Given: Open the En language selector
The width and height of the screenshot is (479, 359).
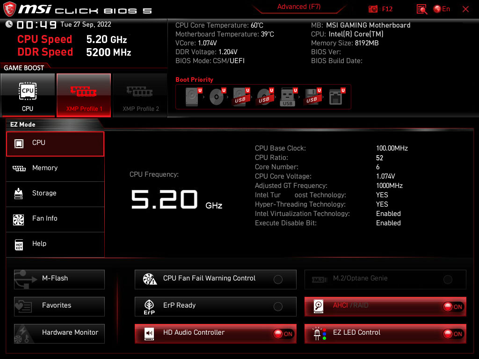Looking at the screenshot, I should pyautogui.click(x=442, y=9).
